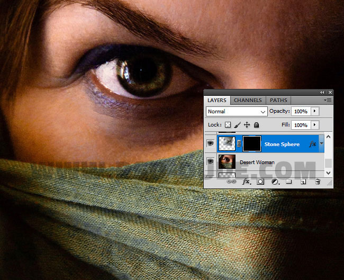Select the Layers tab
The image size is (344, 280).
coord(217,100)
